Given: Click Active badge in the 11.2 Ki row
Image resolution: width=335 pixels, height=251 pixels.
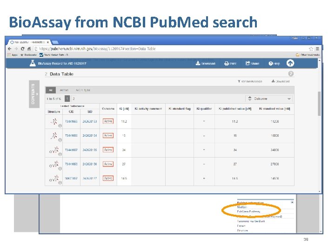Looking at the screenshot, I should pyautogui.click(x=108, y=121).
